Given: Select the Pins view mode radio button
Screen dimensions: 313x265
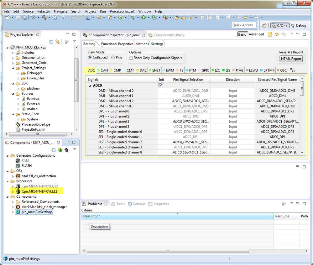Looking at the screenshot, I should point(113,58).
